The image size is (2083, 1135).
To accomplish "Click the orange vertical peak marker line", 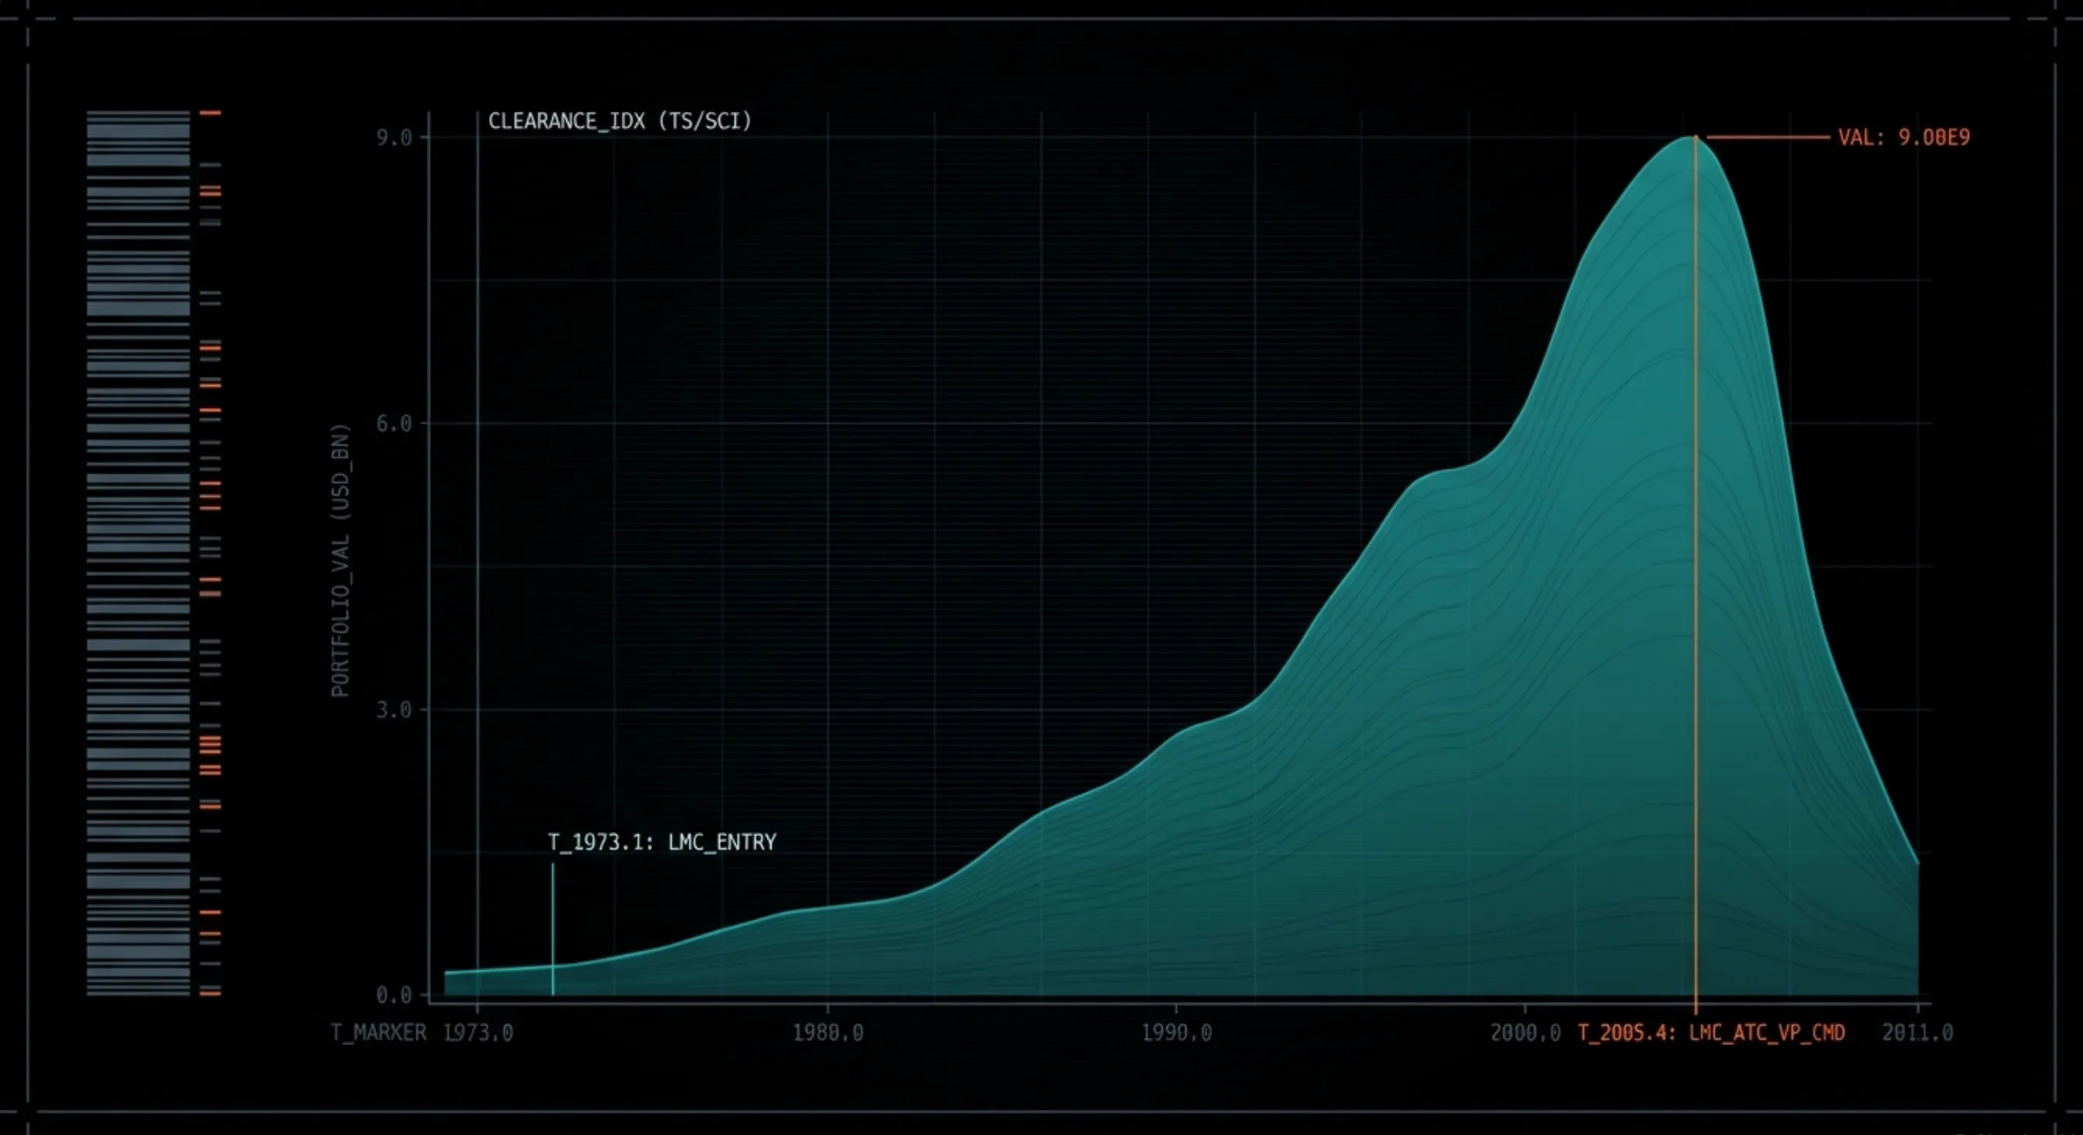I will pyautogui.click(x=1696, y=566).
